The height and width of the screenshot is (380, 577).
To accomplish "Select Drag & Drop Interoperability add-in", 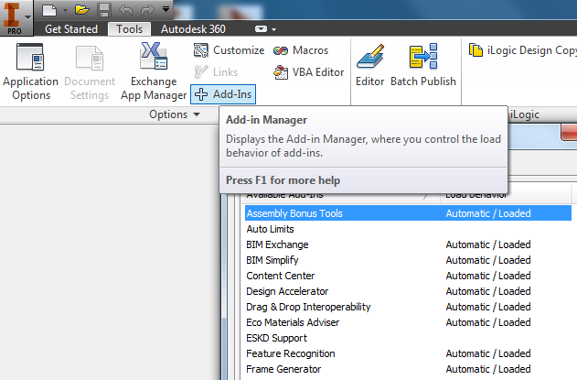I will [x=308, y=307].
